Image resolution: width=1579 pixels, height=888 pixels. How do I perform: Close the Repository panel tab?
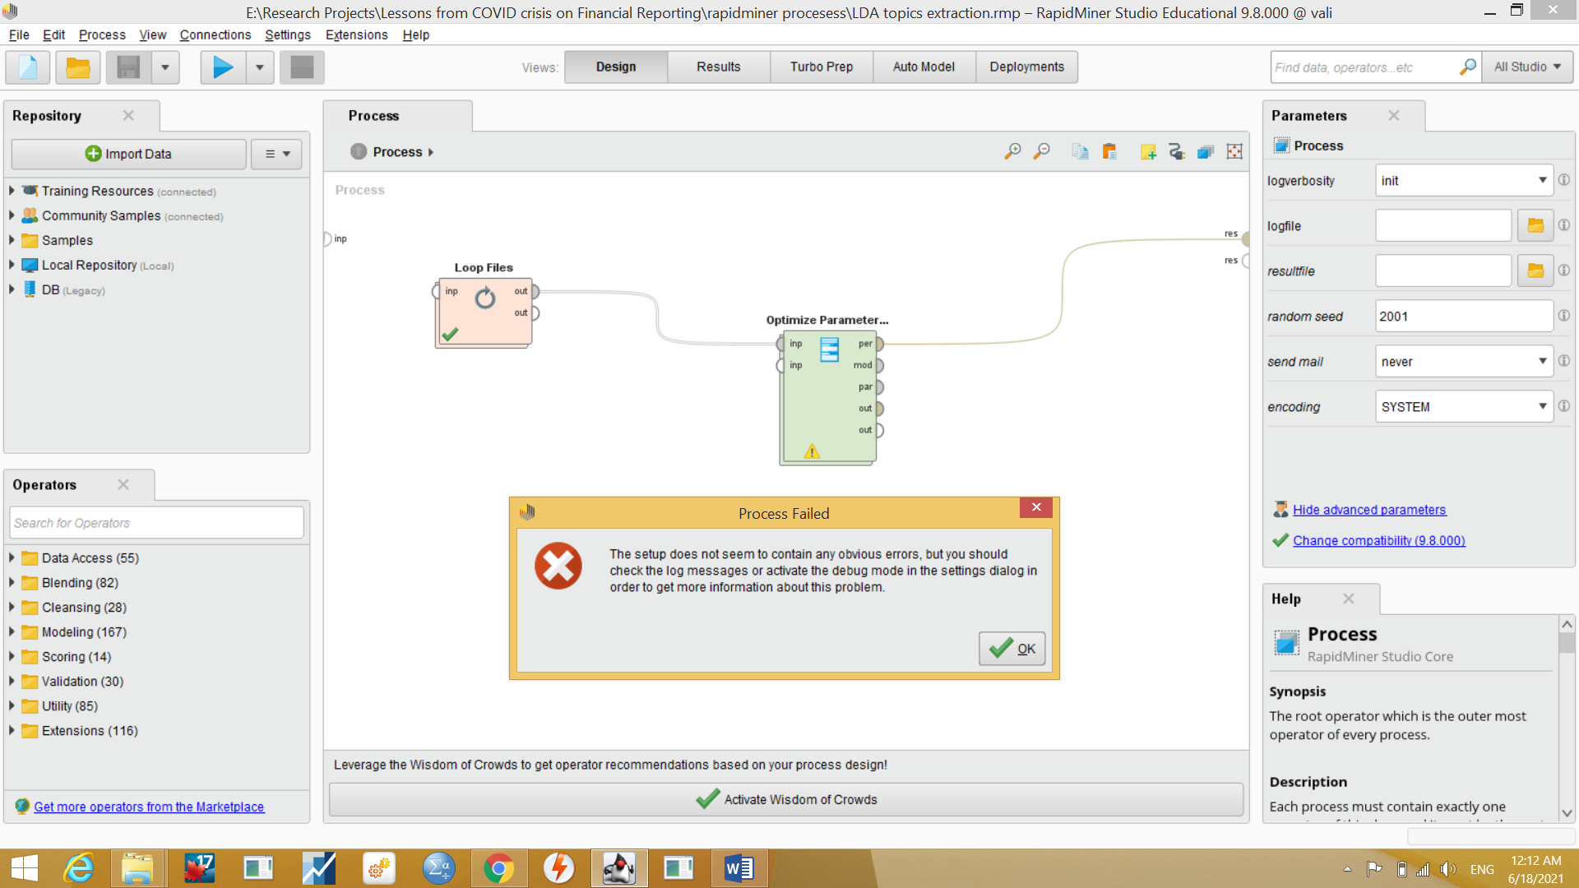[128, 115]
